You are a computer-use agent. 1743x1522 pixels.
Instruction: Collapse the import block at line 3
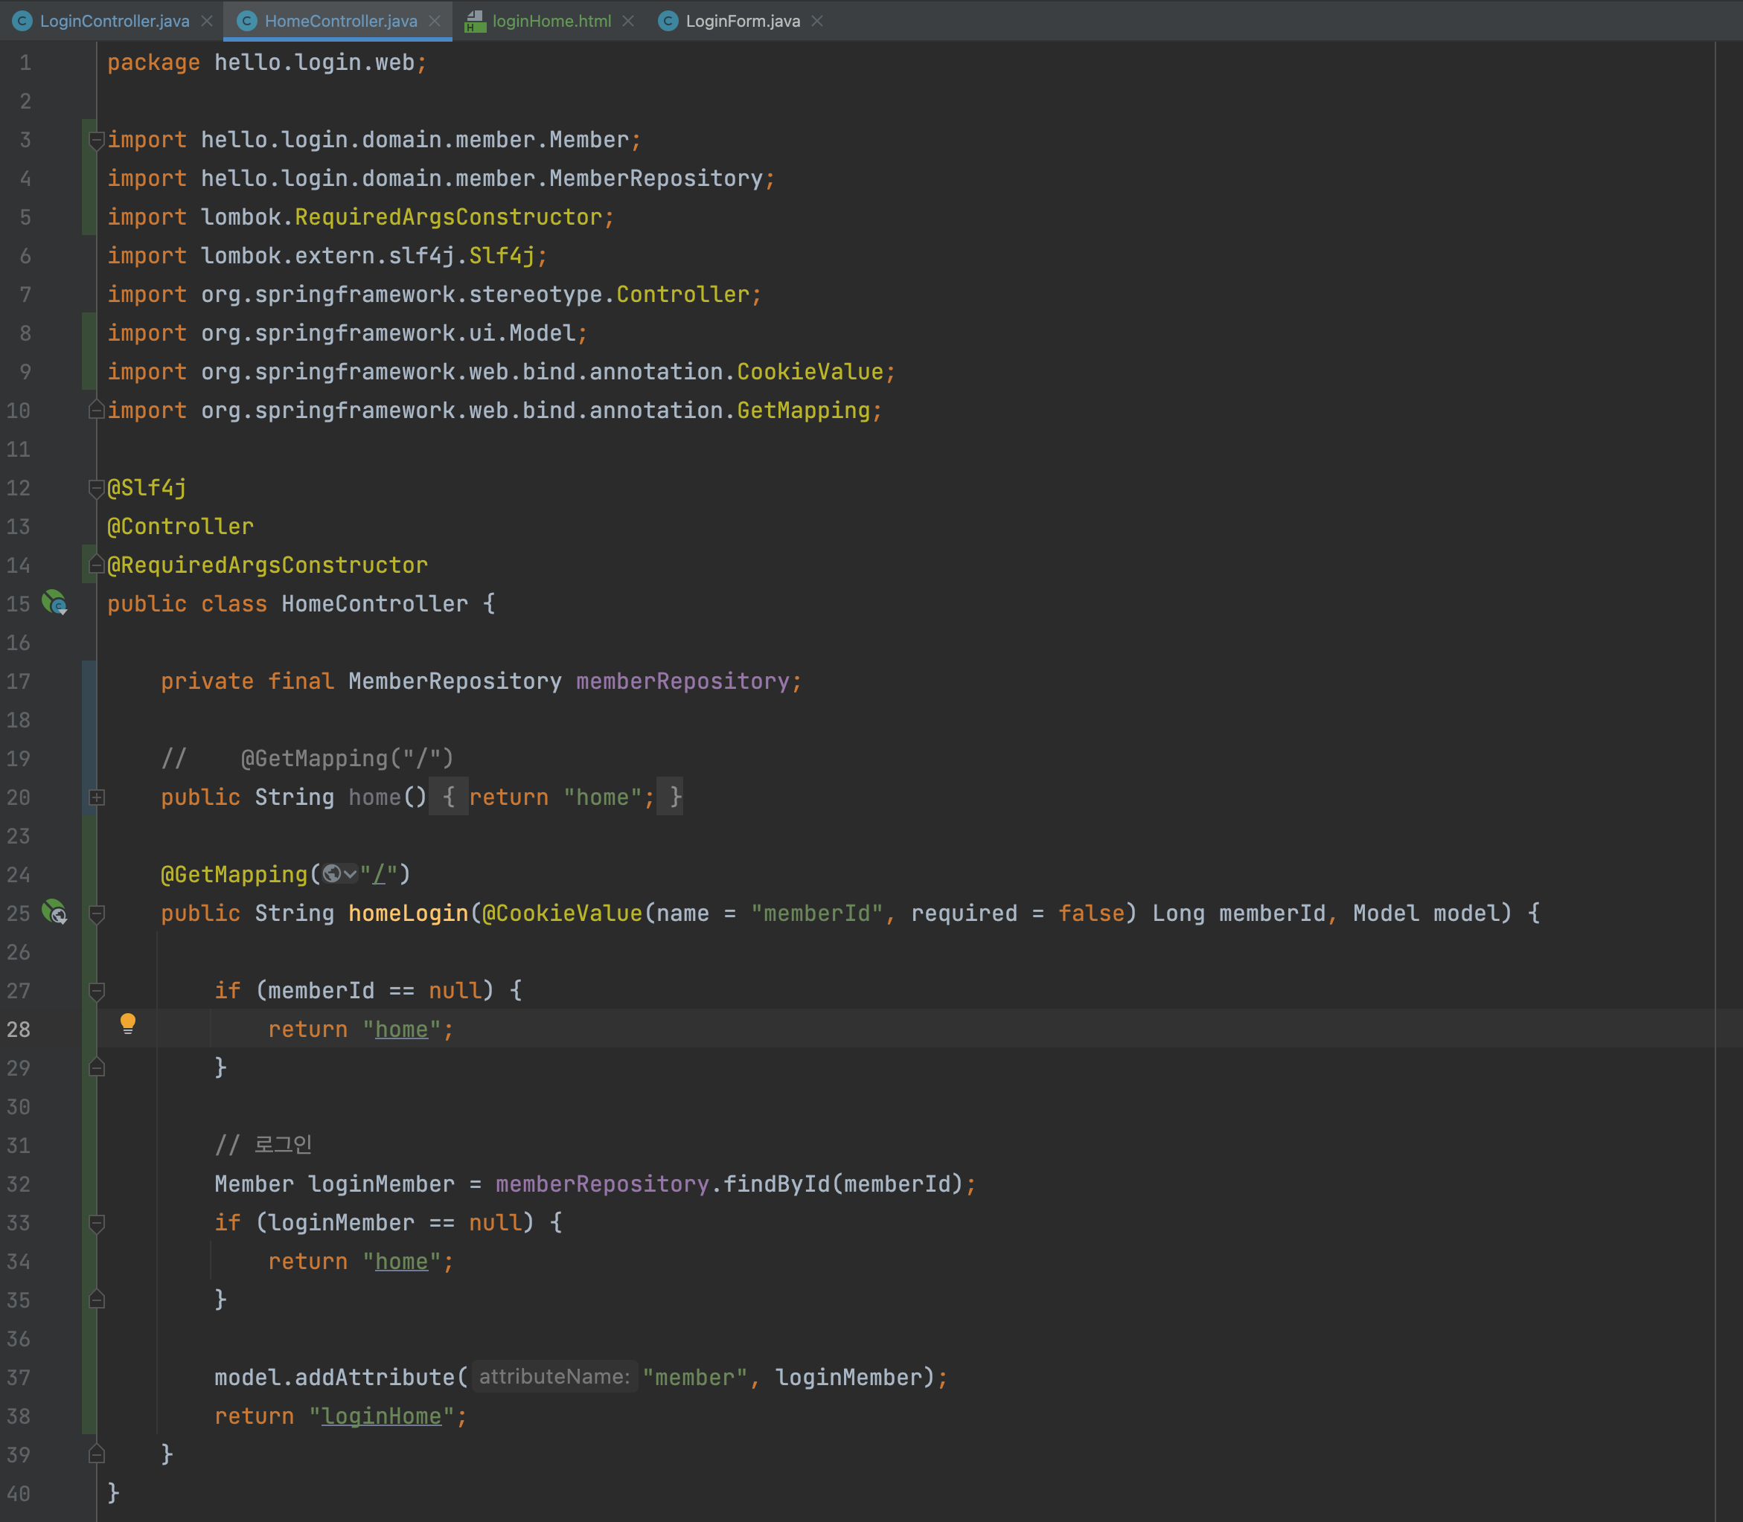pos(96,140)
